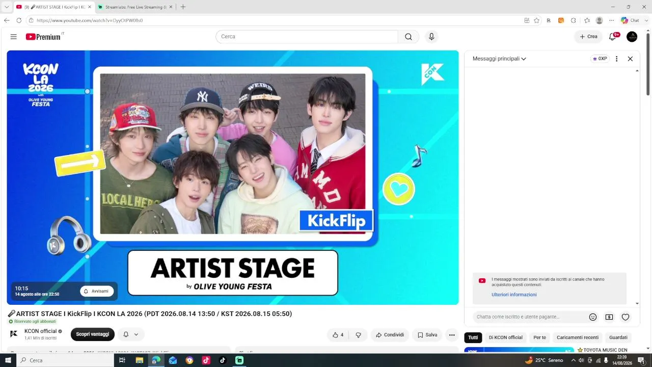Select the Guardati filter chip

click(x=618, y=337)
